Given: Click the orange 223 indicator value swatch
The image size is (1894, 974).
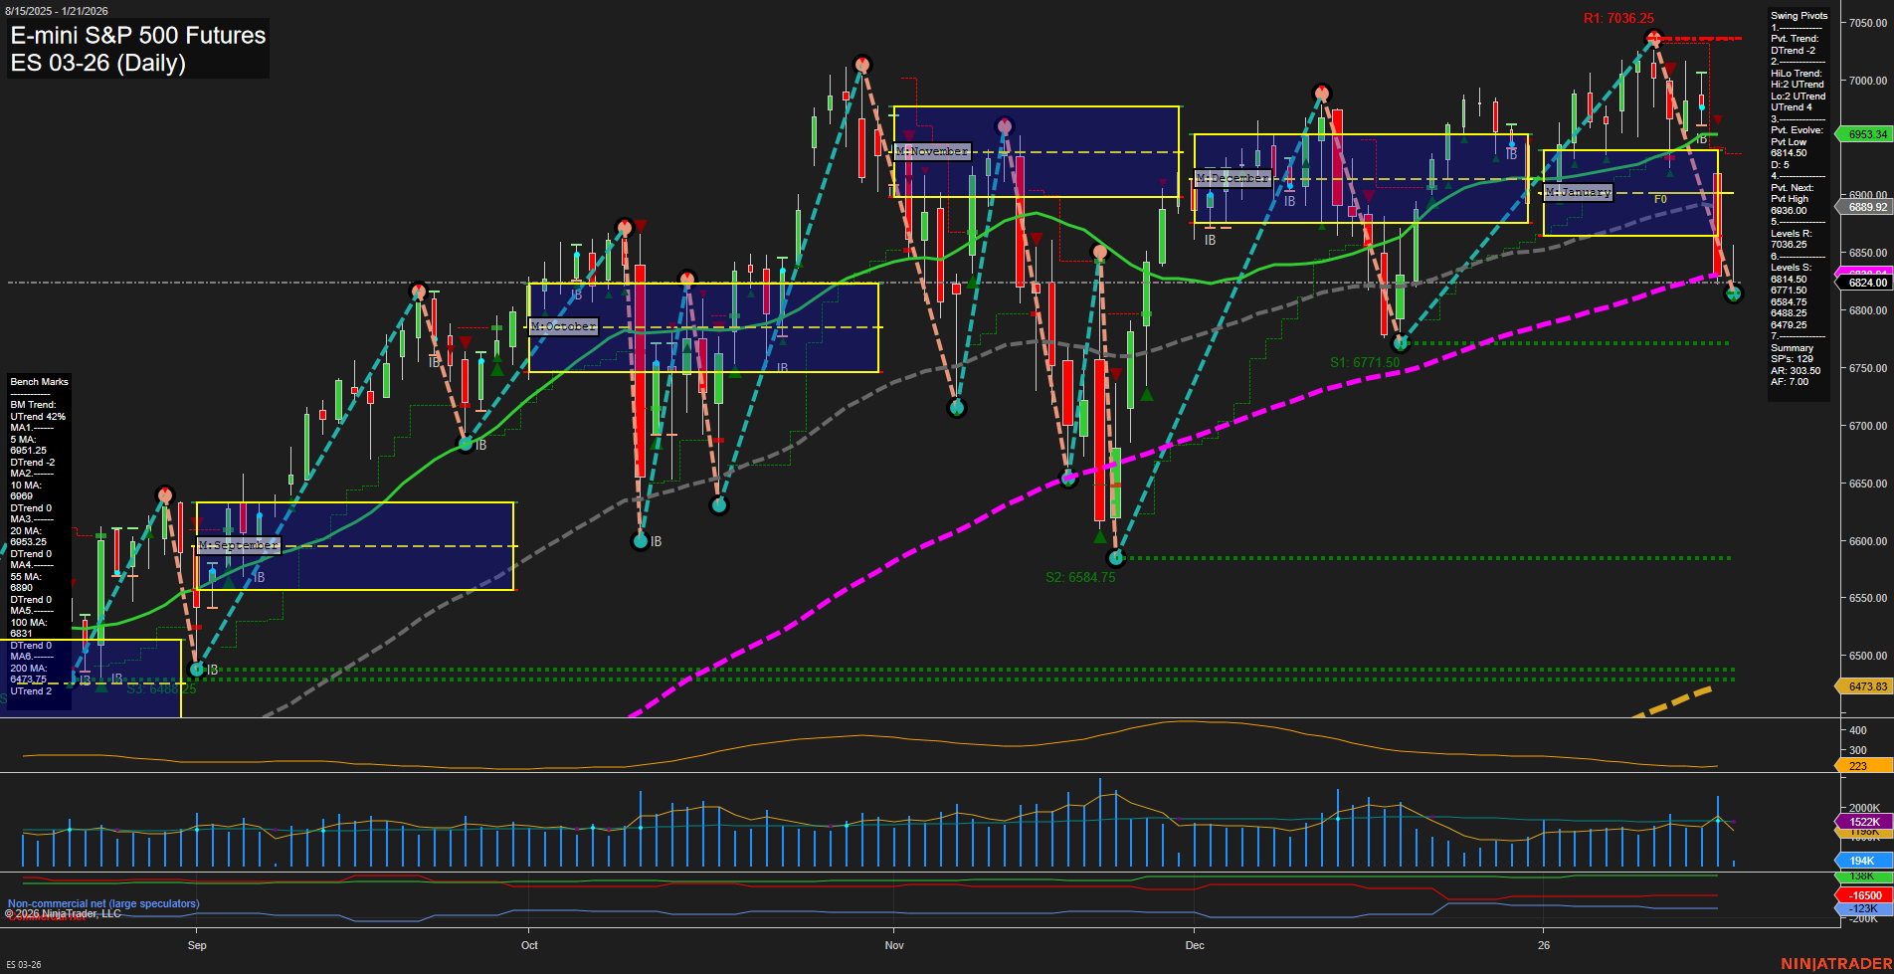Looking at the screenshot, I should click(1856, 765).
